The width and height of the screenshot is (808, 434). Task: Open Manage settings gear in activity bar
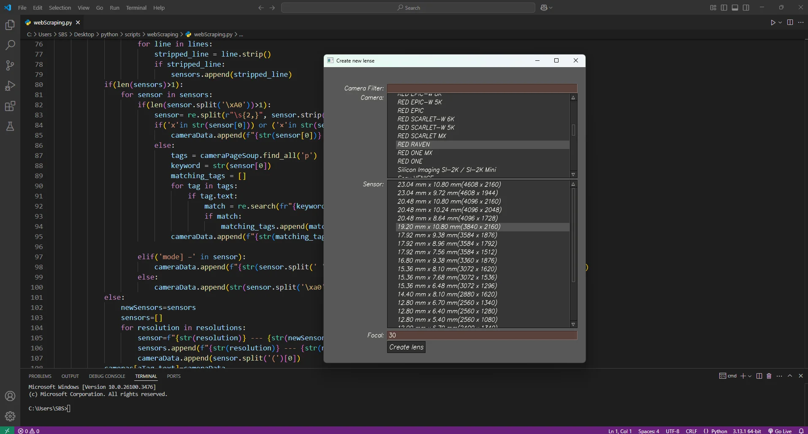(x=9, y=416)
